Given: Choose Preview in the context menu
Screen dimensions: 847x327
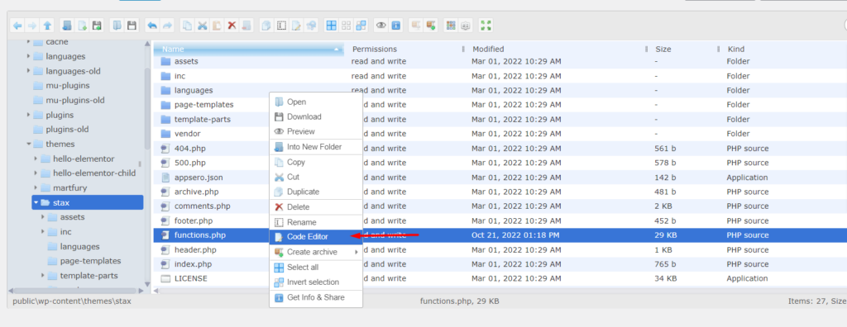Looking at the screenshot, I should tap(315, 131).
